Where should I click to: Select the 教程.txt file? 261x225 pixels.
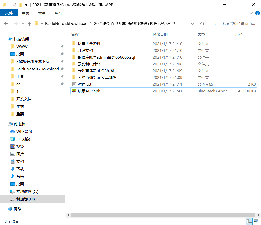[x=85, y=84]
